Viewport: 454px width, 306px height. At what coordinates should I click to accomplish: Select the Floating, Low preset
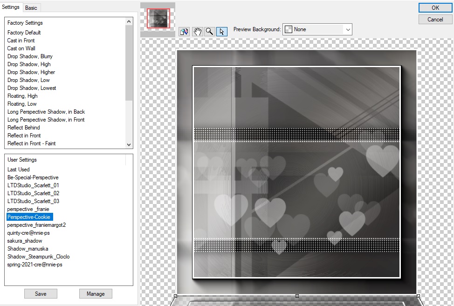click(22, 104)
